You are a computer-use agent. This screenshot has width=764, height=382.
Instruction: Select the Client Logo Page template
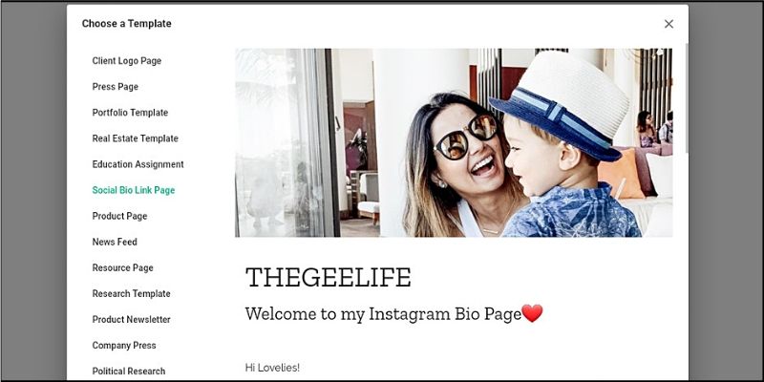tap(127, 61)
